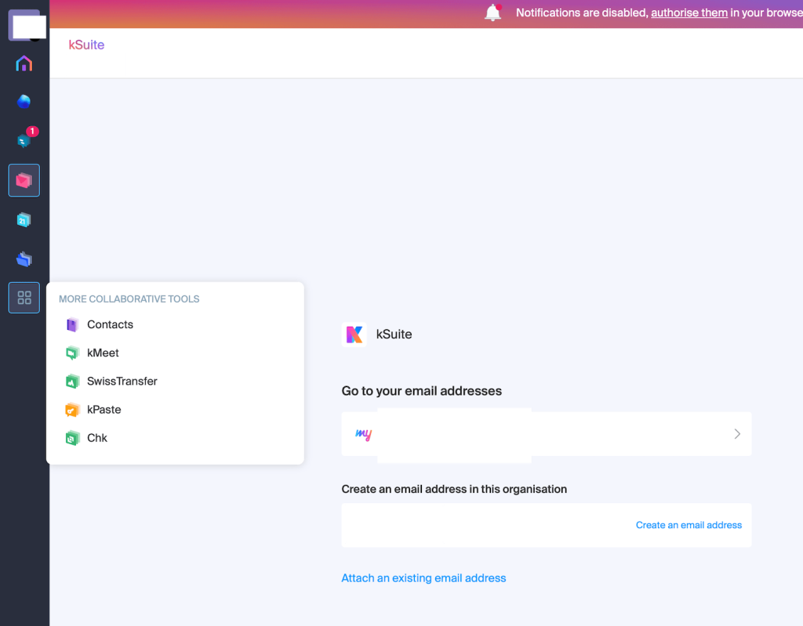Click the green kMeet icon
This screenshot has width=803, height=626.
(x=72, y=353)
